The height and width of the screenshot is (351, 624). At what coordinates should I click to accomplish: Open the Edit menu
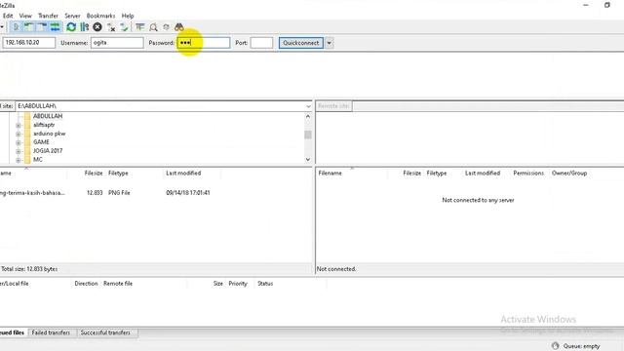tap(8, 16)
